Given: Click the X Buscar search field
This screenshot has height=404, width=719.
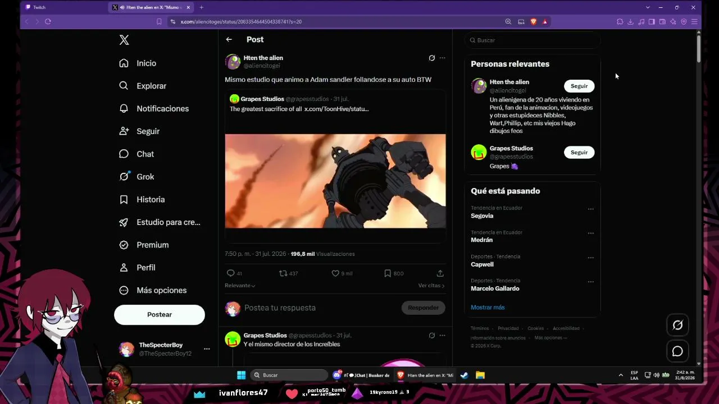Looking at the screenshot, I should coord(533,40).
